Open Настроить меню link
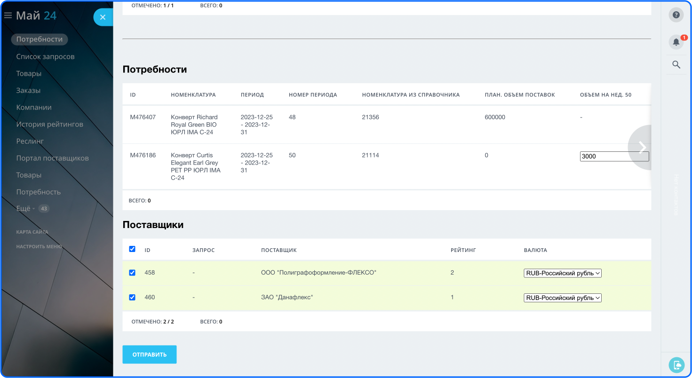Viewport: 692px width, 378px height. click(39, 246)
